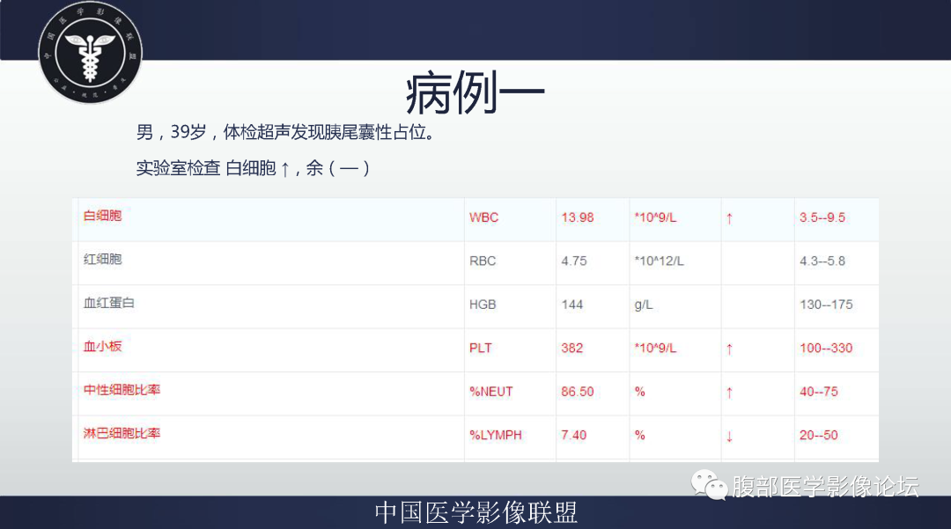Viewport: 951px width, 529px height.
Task: Click the PLT unit *10^9/L
Action: tap(656, 349)
